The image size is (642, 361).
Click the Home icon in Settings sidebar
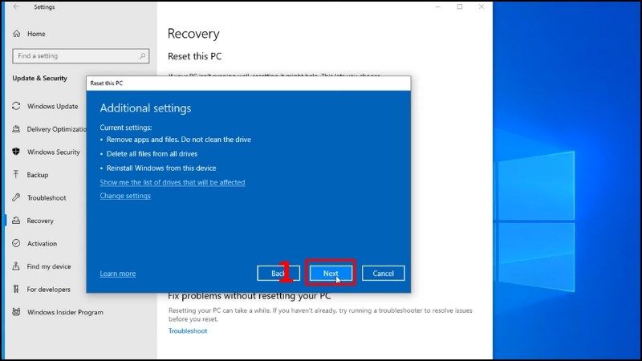click(16, 34)
